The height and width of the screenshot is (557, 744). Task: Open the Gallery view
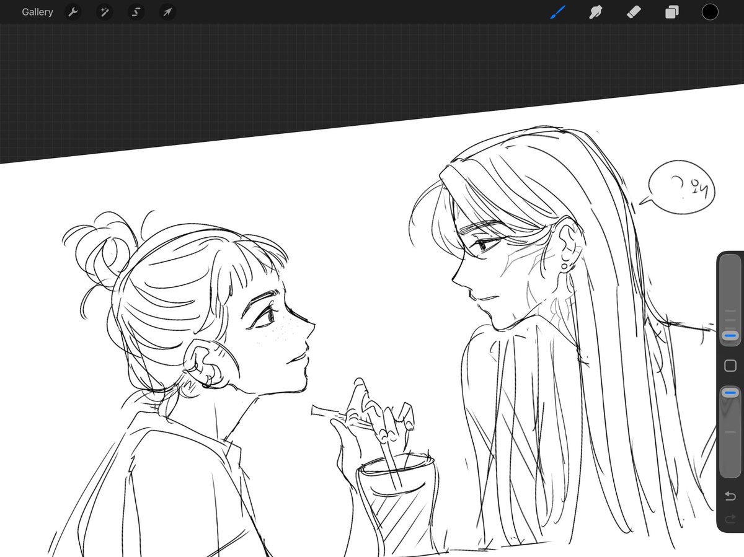pyautogui.click(x=37, y=12)
